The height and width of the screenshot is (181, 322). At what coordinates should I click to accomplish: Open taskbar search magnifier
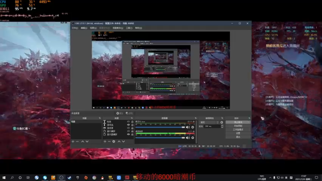pyautogui.click(x=12, y=177)
